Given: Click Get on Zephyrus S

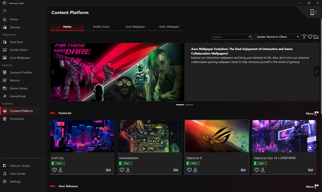Looking at the screenshot, I should (243, 170).
